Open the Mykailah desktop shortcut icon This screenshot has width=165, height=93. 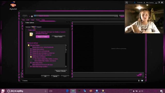click(13, 5)
